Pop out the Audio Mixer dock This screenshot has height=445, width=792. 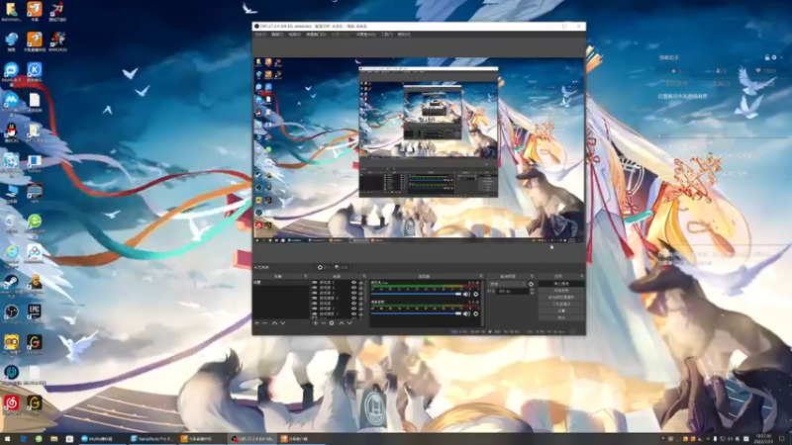pos(481,276)
